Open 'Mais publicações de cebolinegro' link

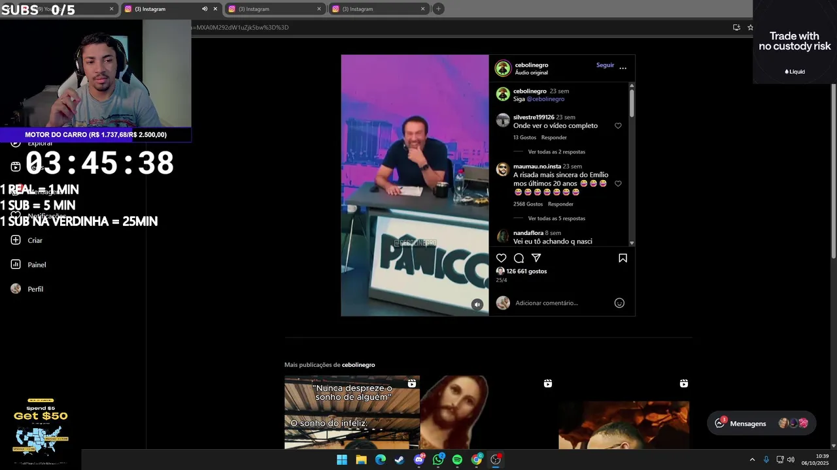pyautogui.click(x=358, y=365)
